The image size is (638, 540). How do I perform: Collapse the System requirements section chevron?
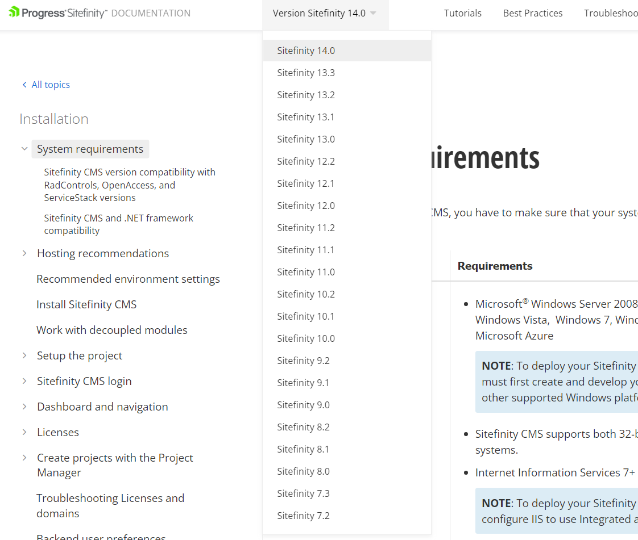click(24, 149)
